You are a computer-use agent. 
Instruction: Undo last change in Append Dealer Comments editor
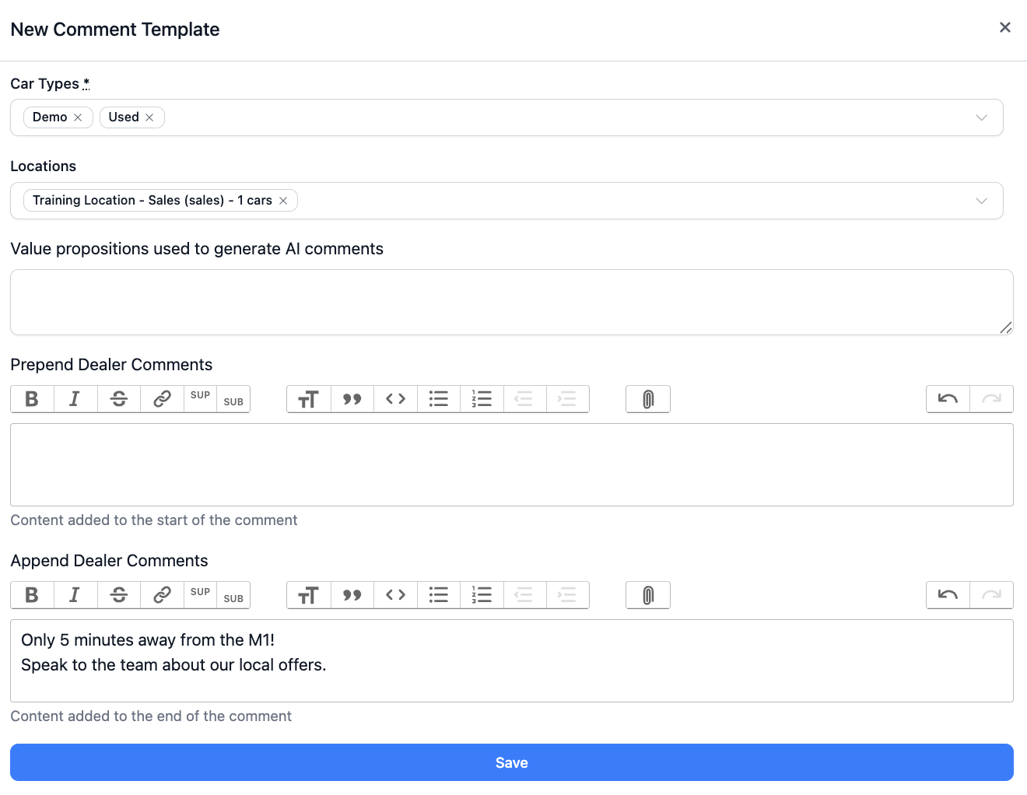(948, 595)
